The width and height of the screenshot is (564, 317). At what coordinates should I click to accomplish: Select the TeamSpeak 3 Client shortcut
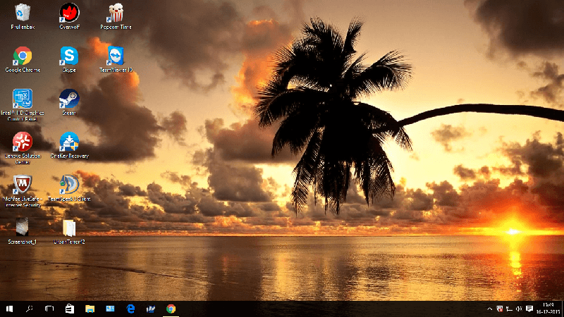coord(69,185)
